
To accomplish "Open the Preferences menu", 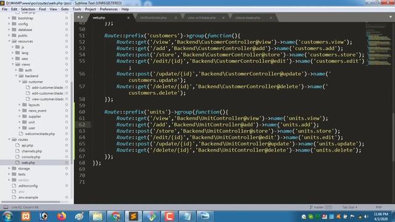I will pos(109,9).
